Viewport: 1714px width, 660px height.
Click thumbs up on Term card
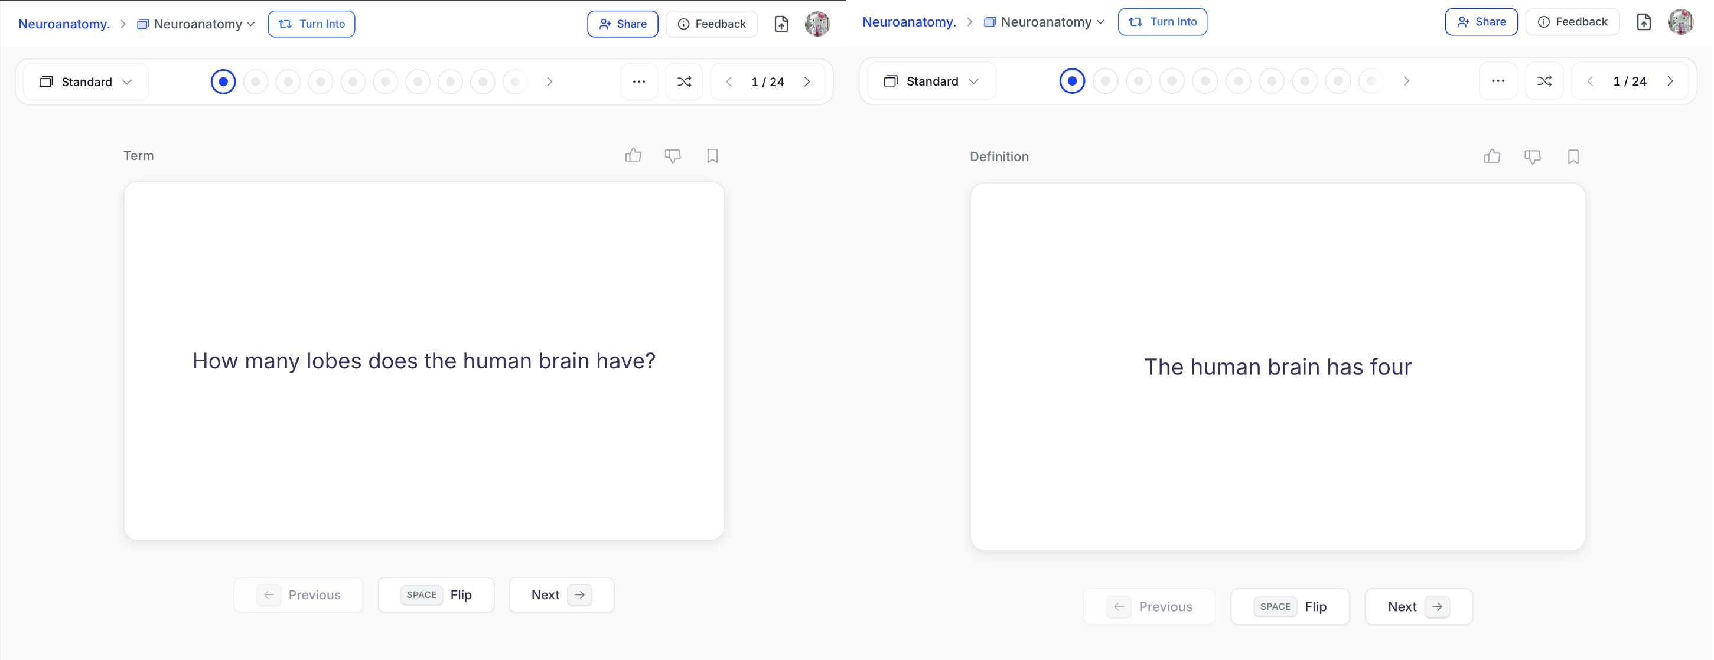[x=633, y=156]
